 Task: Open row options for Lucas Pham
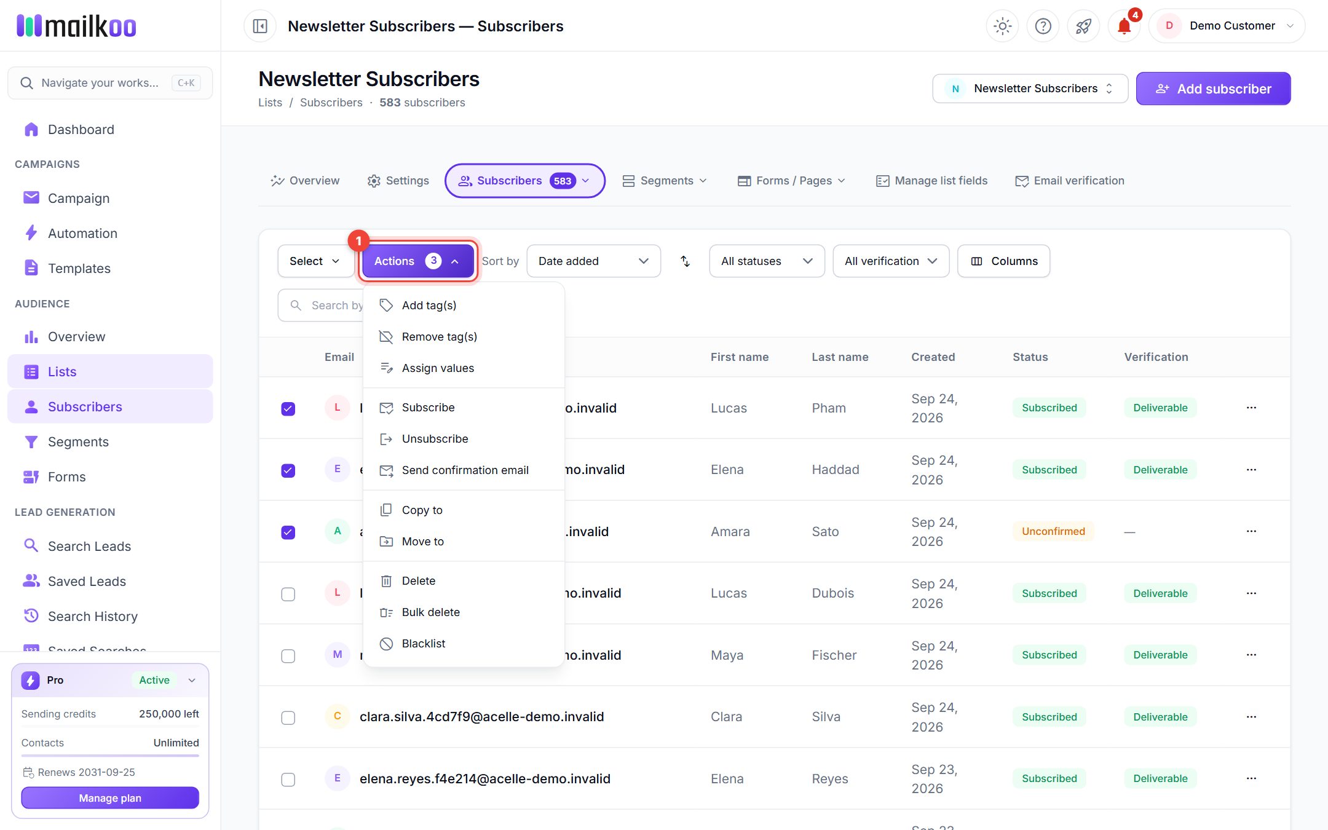click(1251, 408)
